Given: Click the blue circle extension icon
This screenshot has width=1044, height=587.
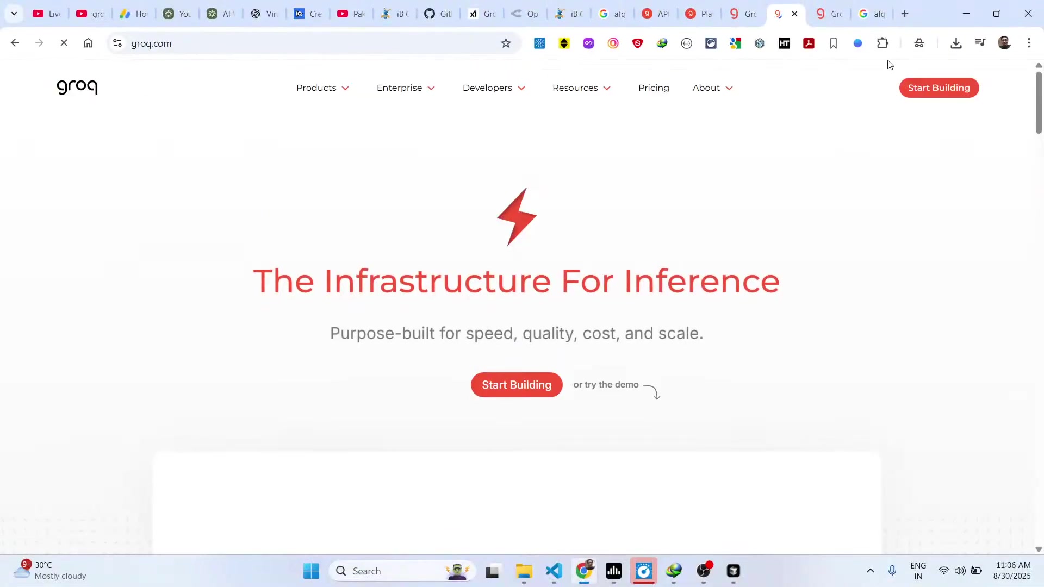Looking at the screenshot, I should [857, 43].
